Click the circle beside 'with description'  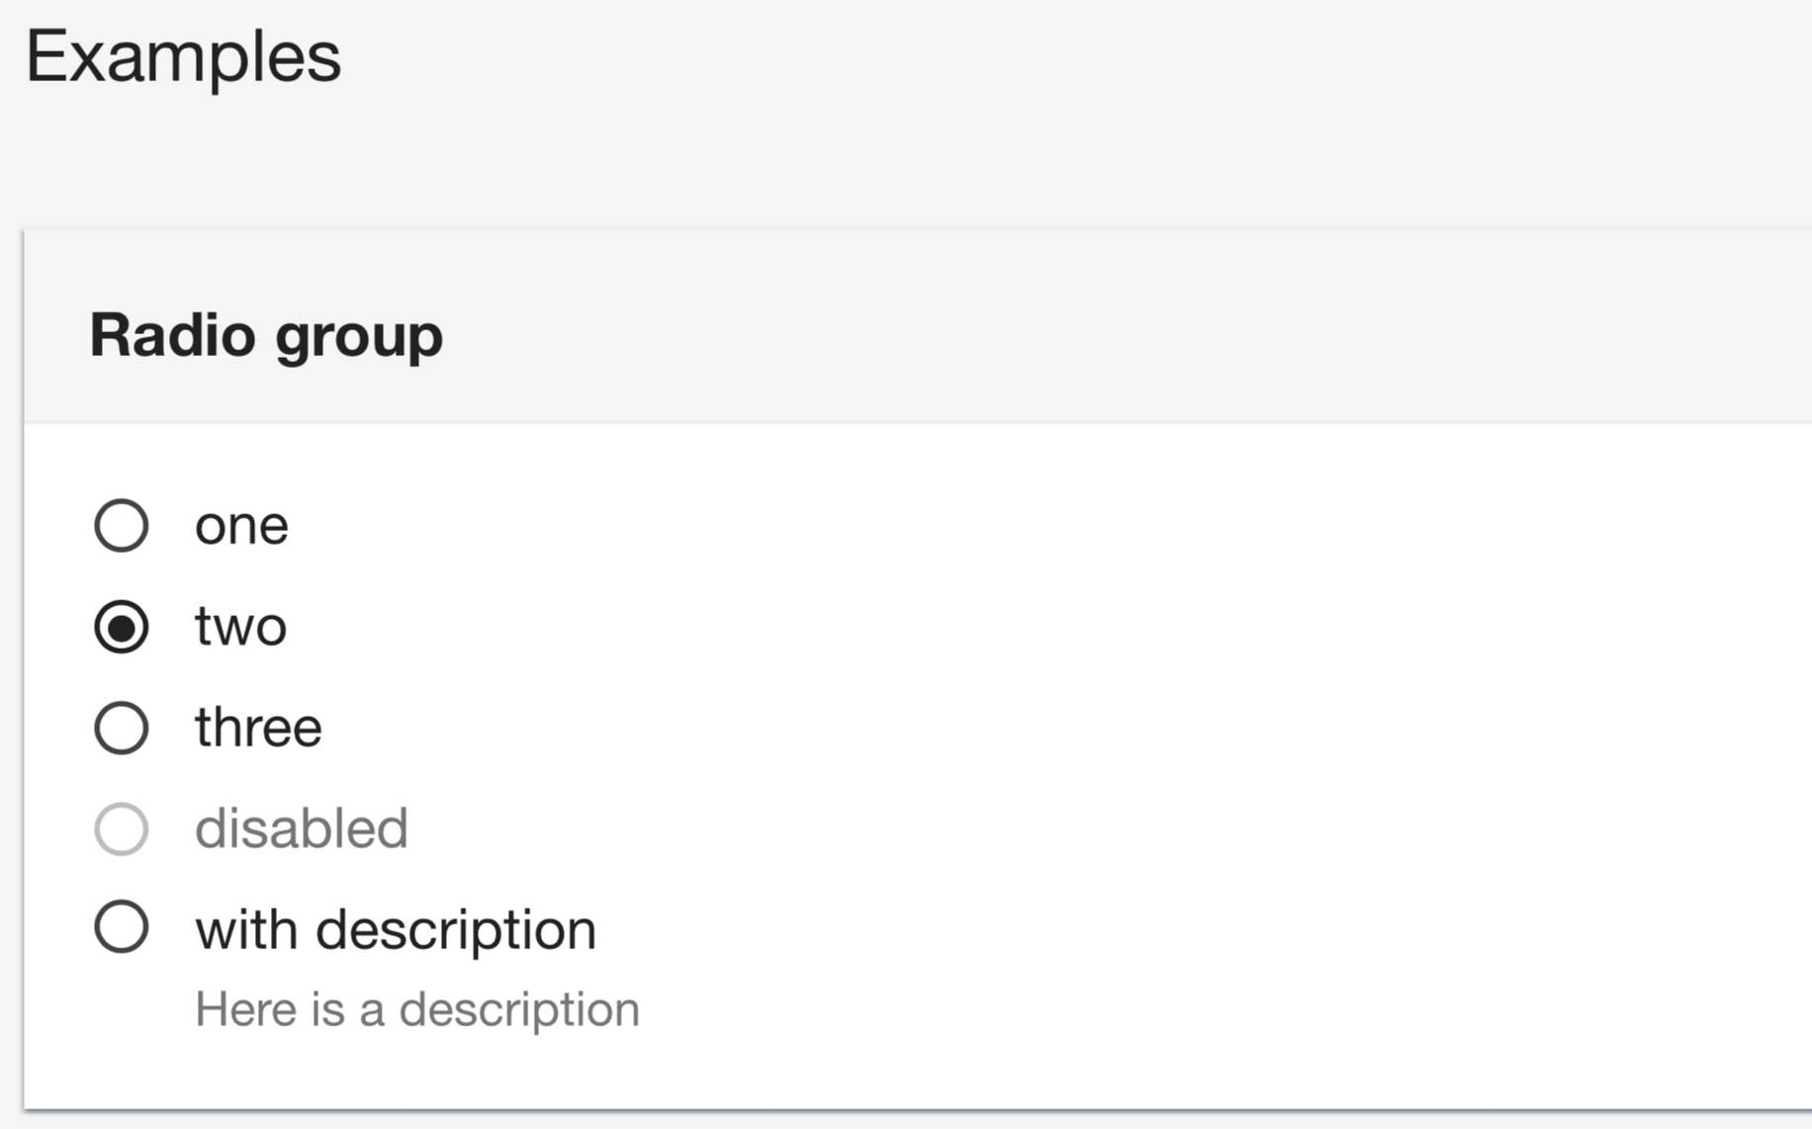[x=121, y=927]
